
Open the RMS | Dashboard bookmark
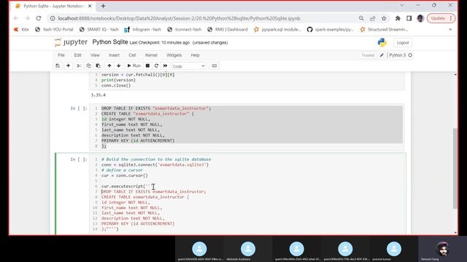(x=228, y=29)
